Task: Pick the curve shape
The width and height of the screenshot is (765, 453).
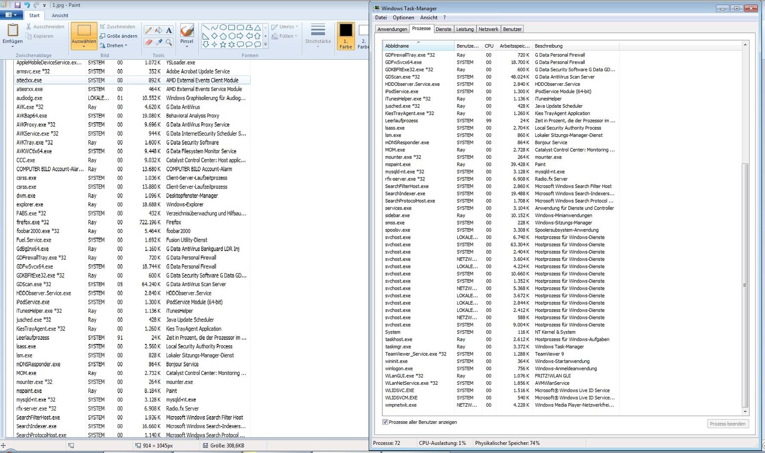Action: point(214,27)
